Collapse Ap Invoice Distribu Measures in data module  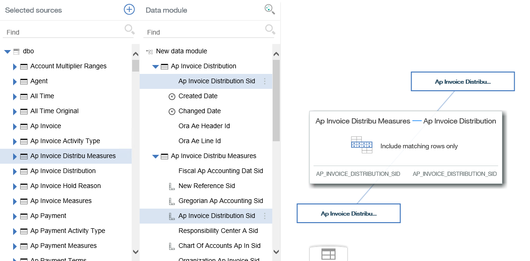click(156, 157)
